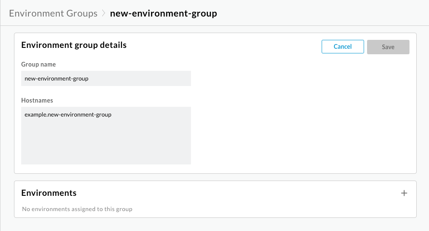Click the No environments assigned message

[x=77, y=209]
